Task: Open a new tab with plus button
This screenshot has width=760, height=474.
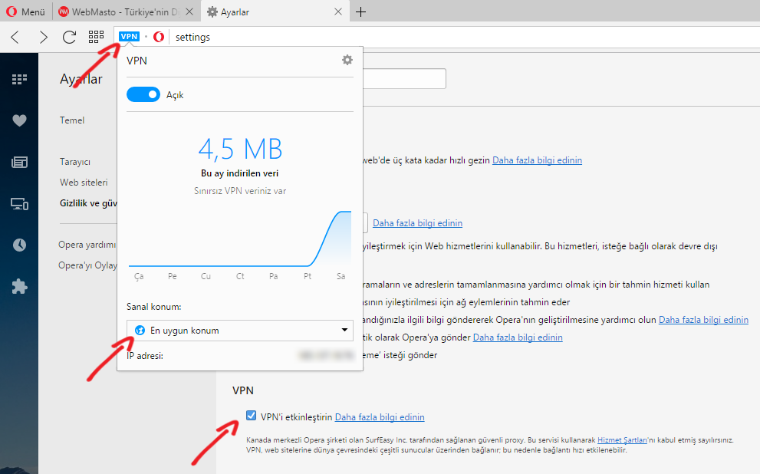Action: click(360, 12)
